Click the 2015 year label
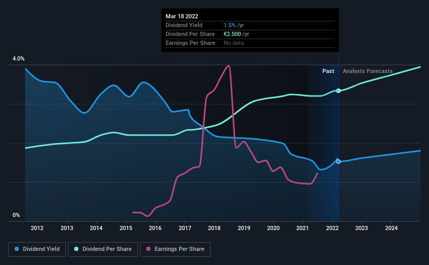Image resolution: width=429 pixels, height=265 pixels. [126, 228]
